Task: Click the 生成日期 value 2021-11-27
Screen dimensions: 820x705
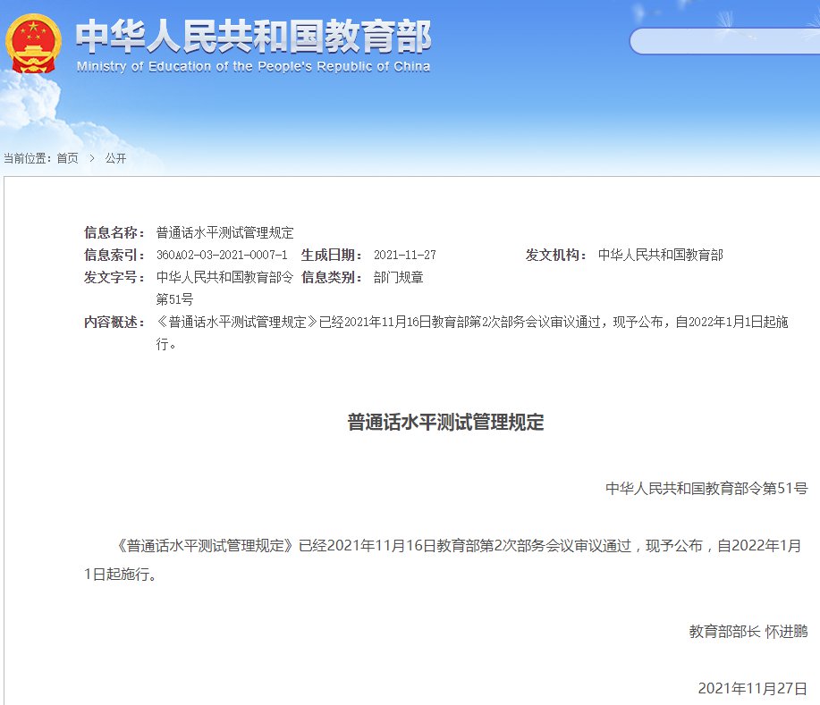Action: (405, 255)
